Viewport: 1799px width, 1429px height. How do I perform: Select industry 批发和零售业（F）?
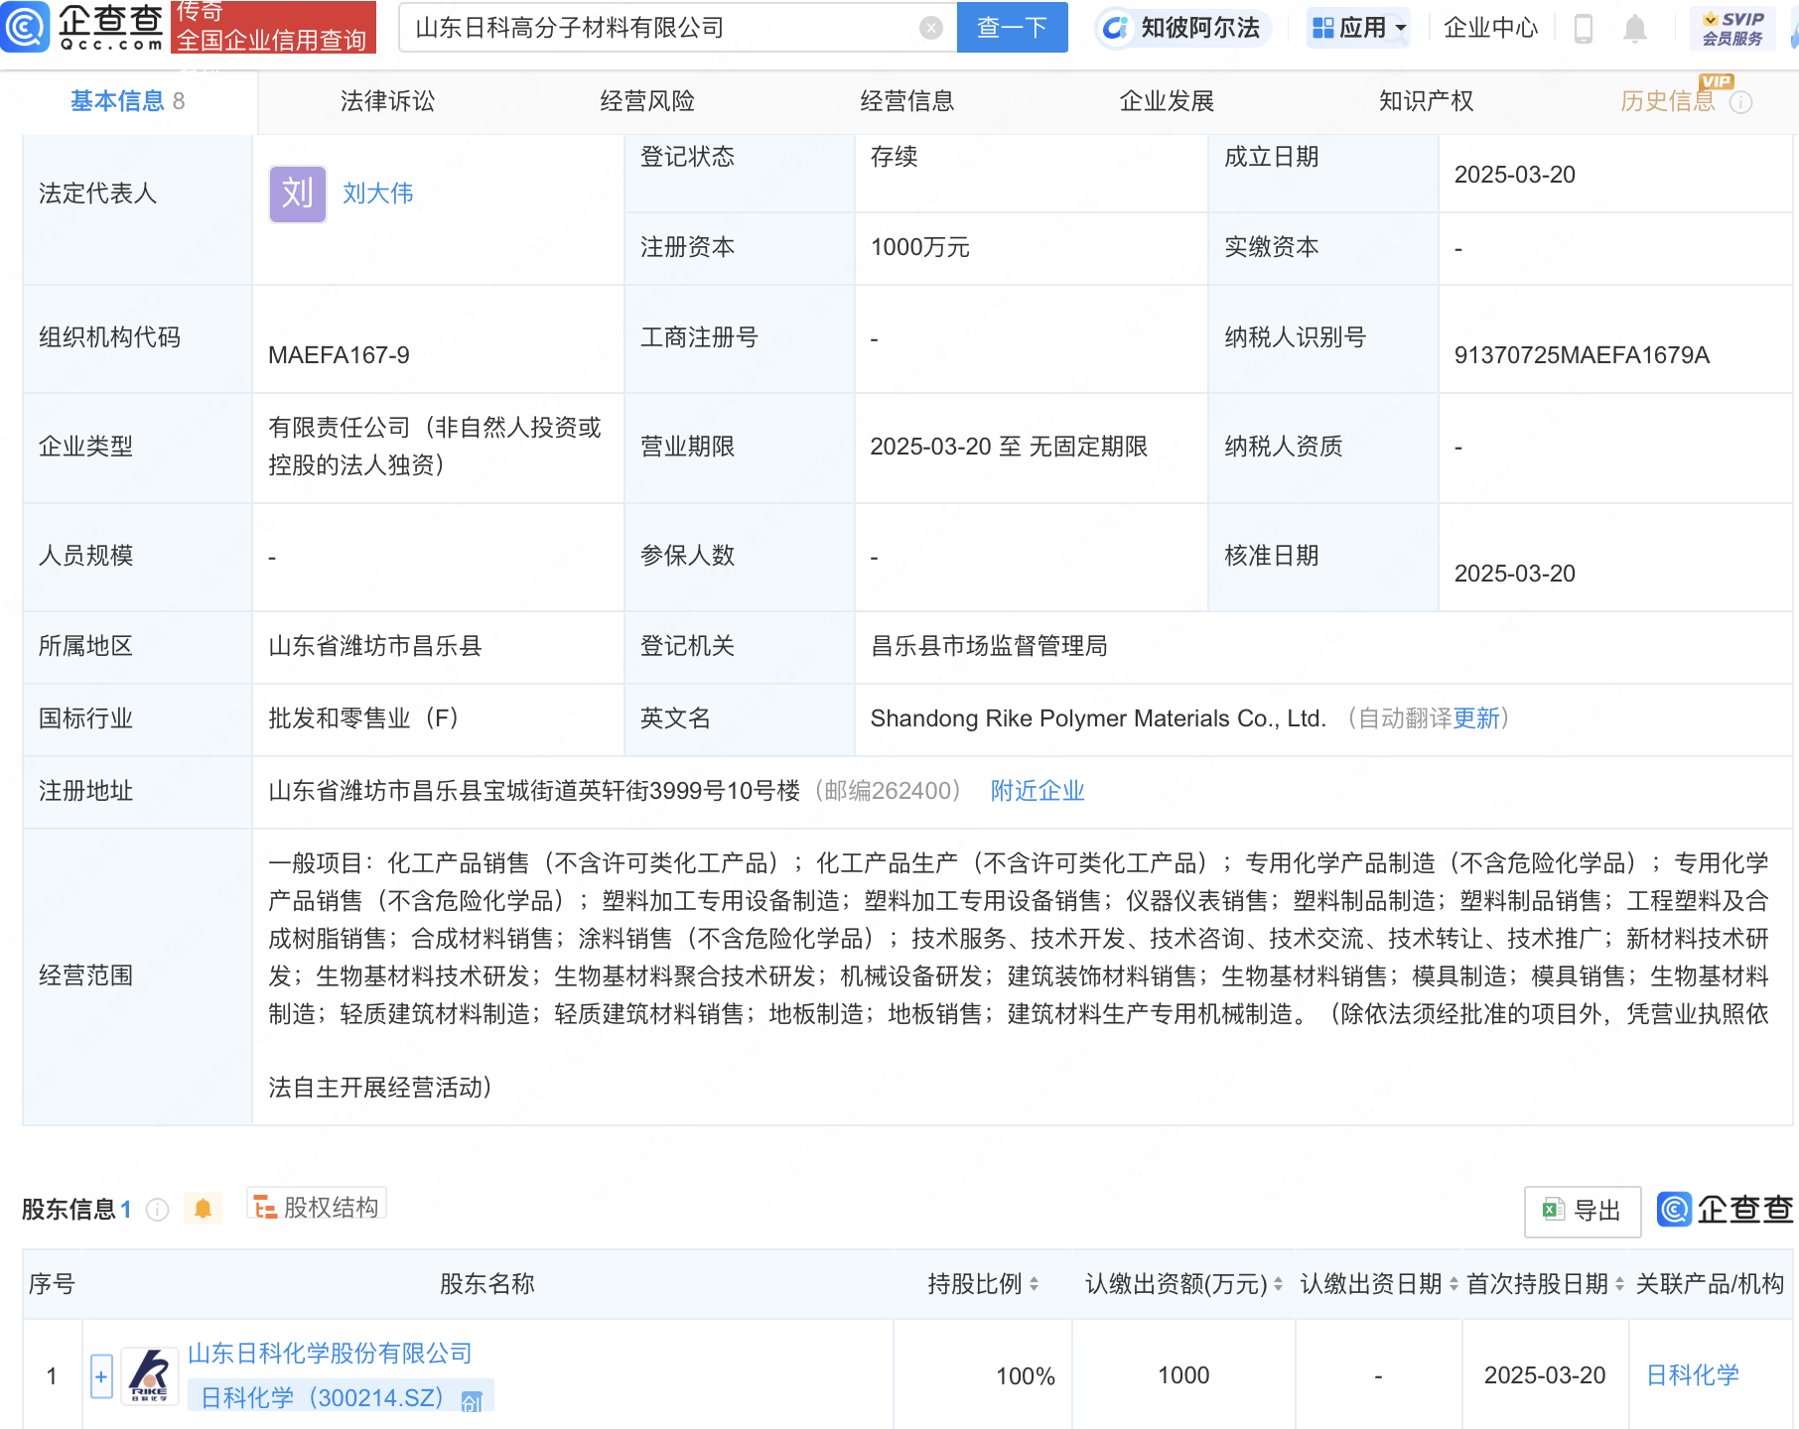[x=363, y=718]
